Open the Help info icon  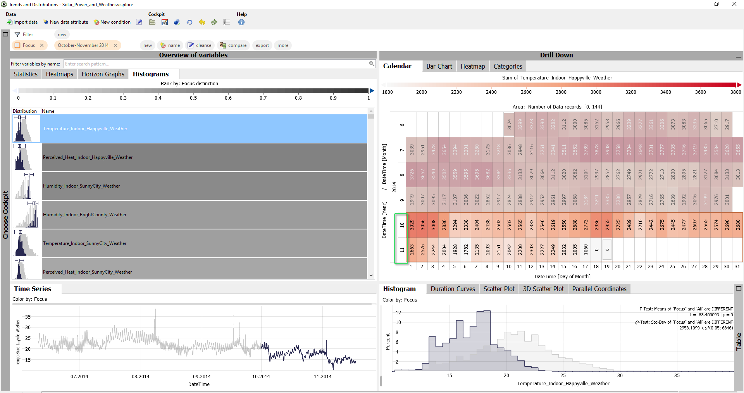point(241,22)
